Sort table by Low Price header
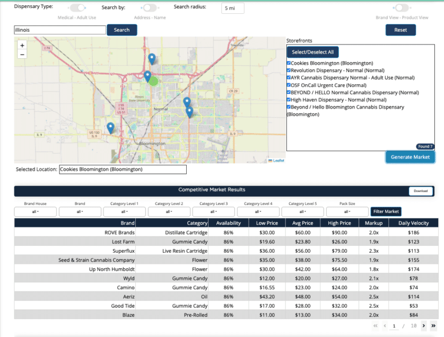This screenshot has height=337, width=444. click(267, 223)
